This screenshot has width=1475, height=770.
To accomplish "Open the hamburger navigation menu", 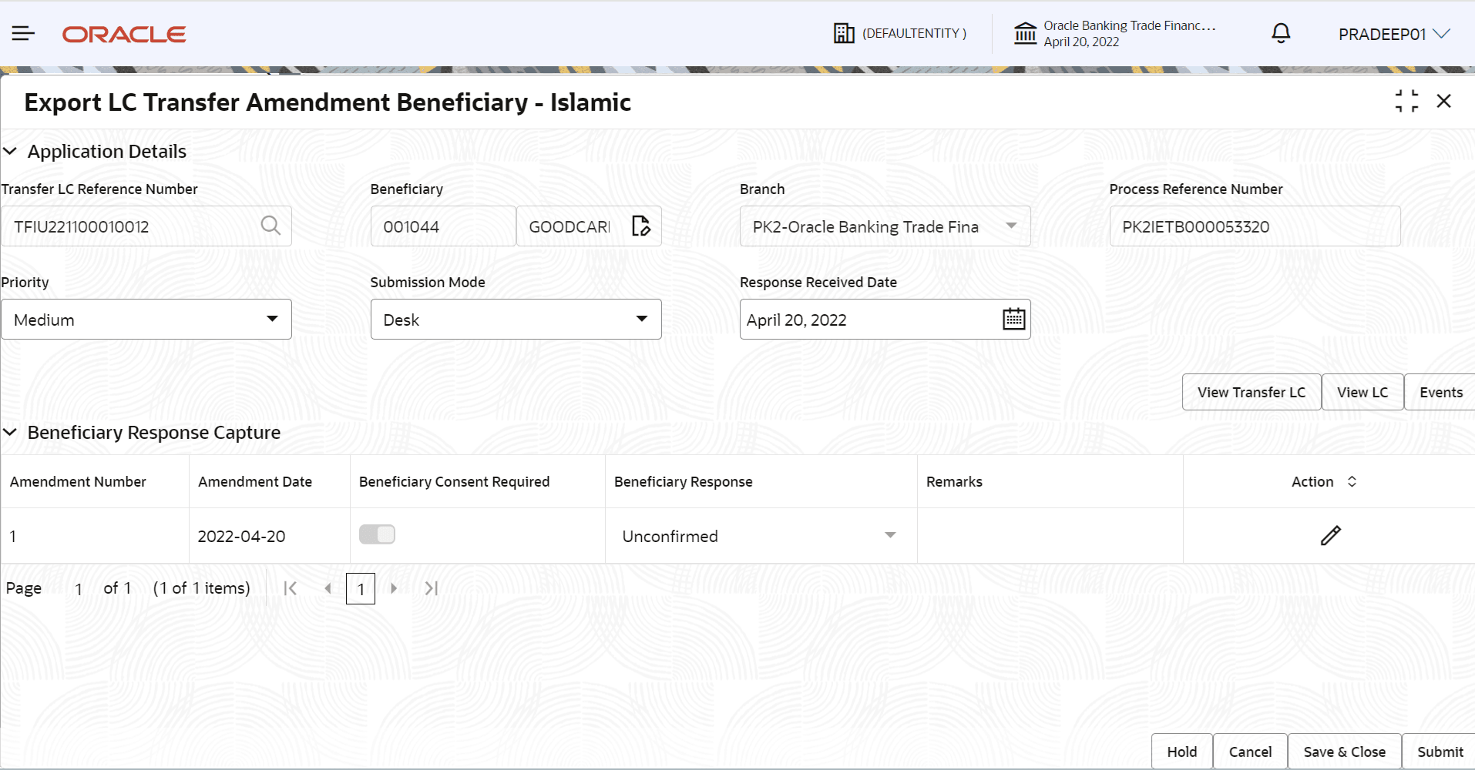I will [x=22, y=32].
